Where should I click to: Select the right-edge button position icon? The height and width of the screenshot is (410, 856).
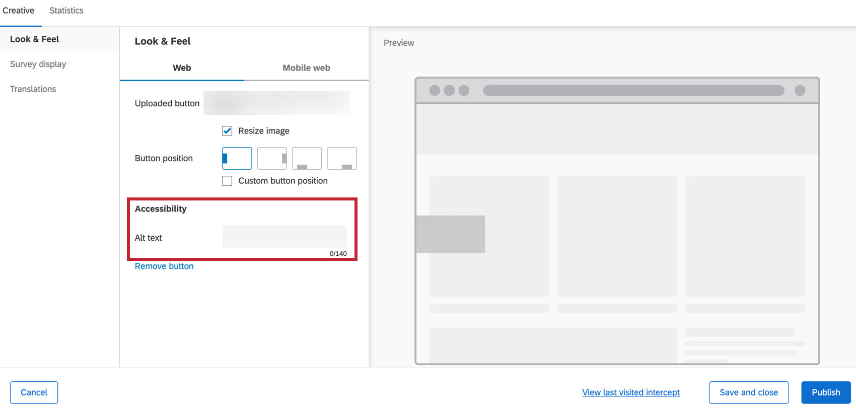272,158
